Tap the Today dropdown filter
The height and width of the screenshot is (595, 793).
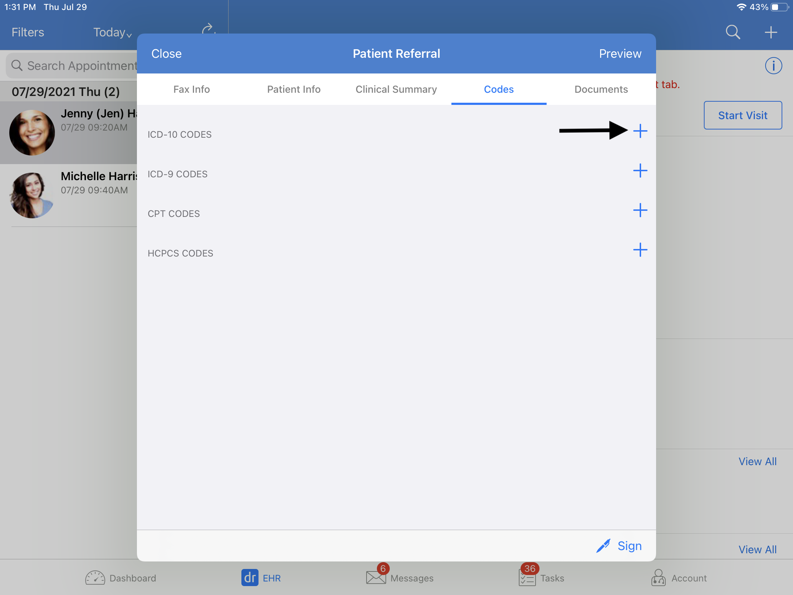coord(112,32)
